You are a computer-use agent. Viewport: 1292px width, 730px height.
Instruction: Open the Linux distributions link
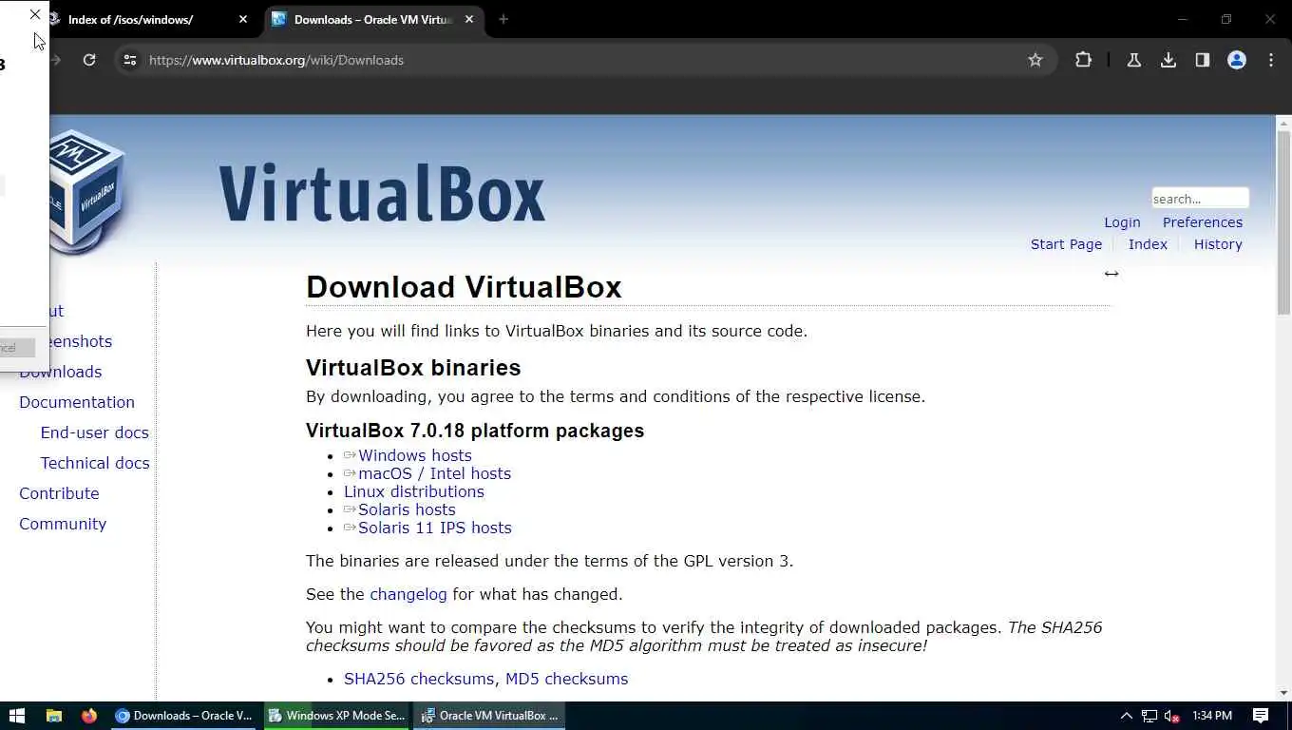414,491
